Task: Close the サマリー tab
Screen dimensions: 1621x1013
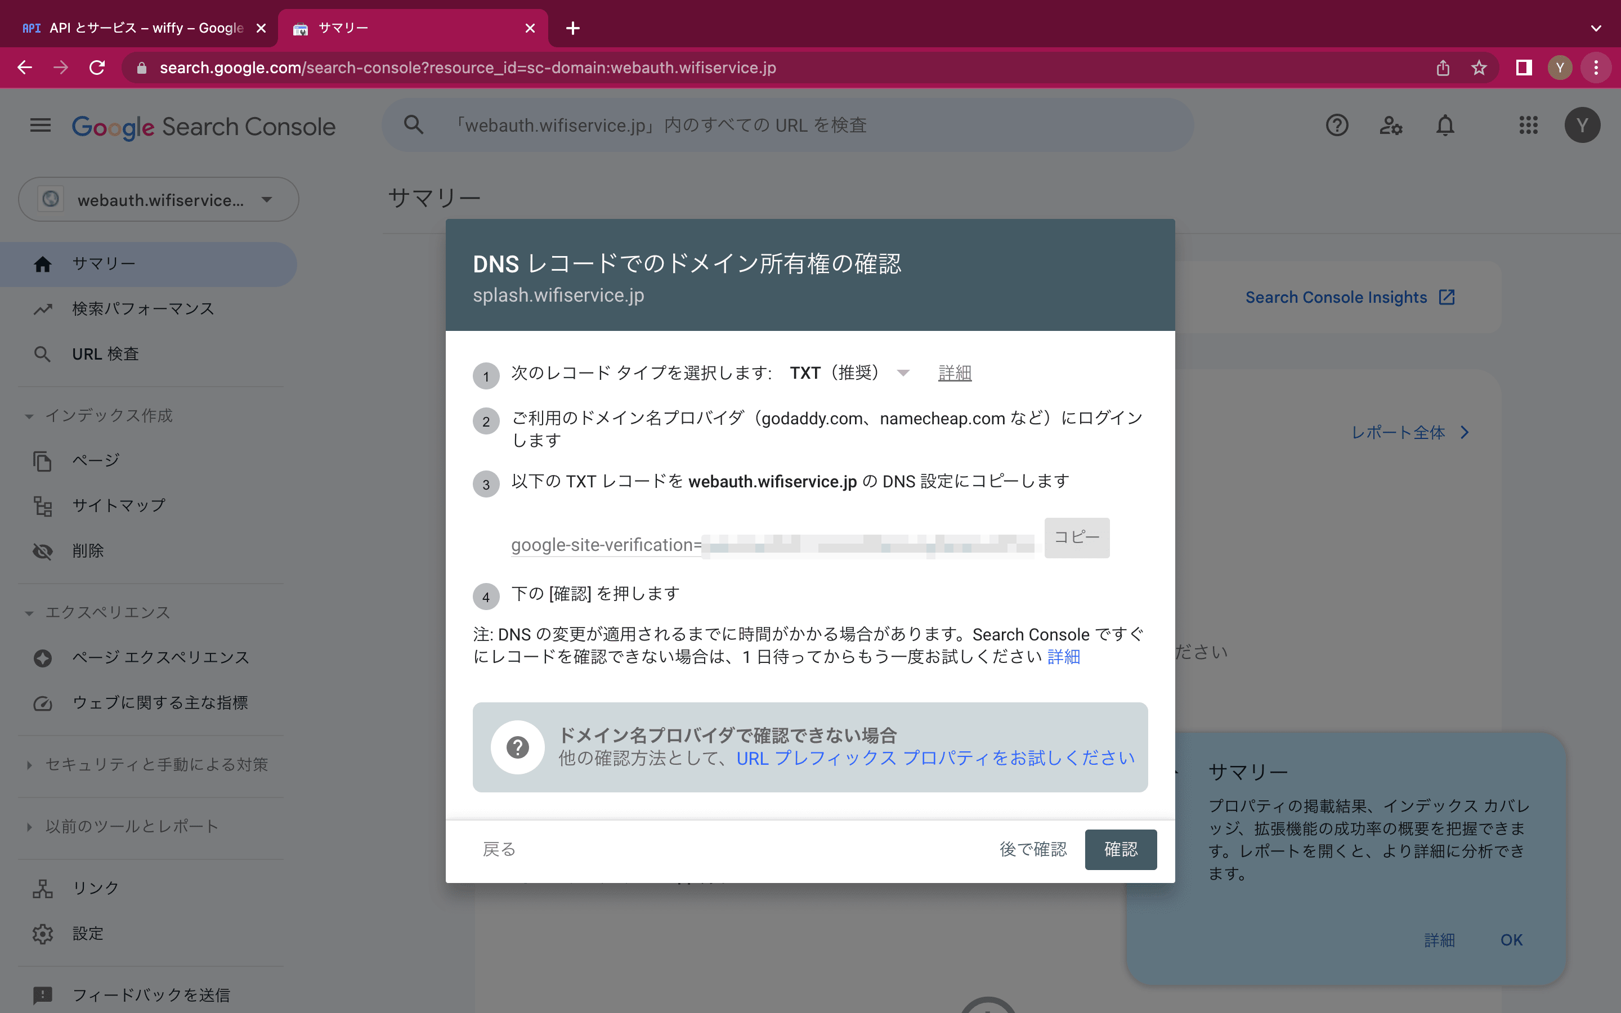Action: tap(530, 28)
